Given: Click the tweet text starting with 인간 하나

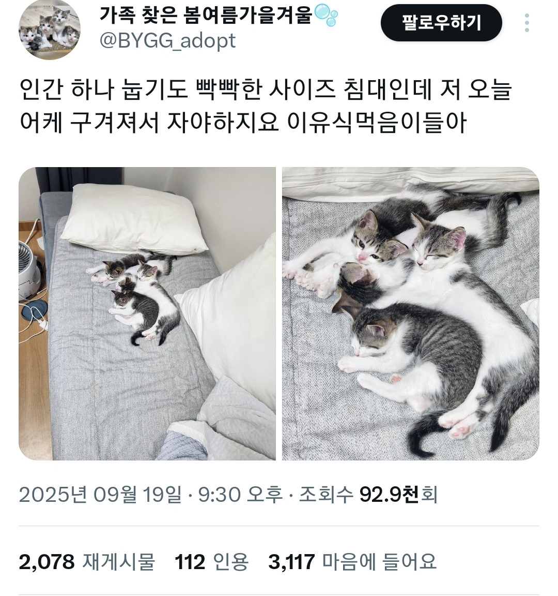Looking at the screenshot, I should pyautogui.click(x=266, y=106).
